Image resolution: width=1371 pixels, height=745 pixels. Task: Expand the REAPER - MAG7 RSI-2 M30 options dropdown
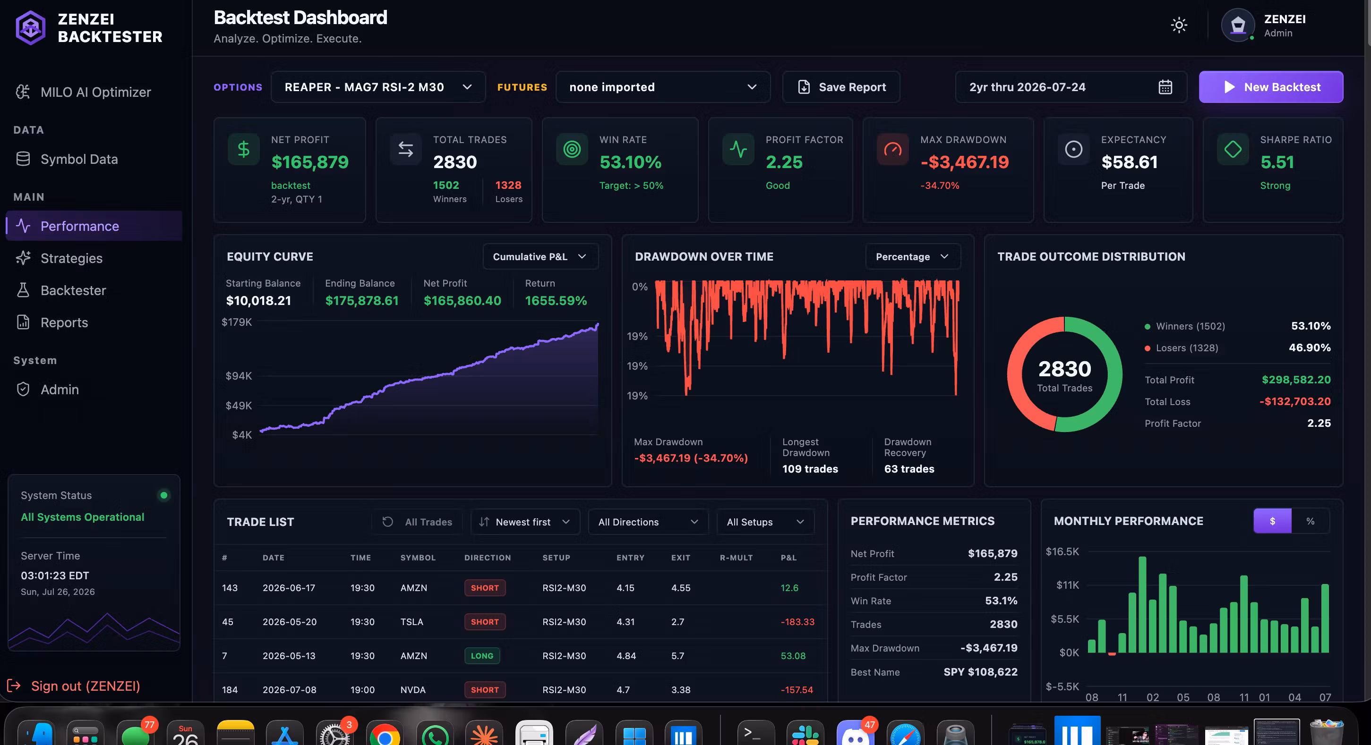[x=378, y=87]
